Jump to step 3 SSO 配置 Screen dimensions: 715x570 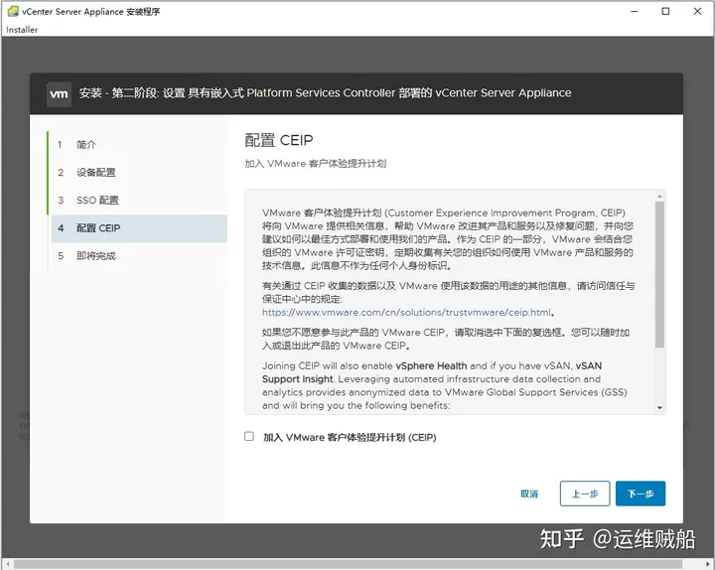pos(97,201)
